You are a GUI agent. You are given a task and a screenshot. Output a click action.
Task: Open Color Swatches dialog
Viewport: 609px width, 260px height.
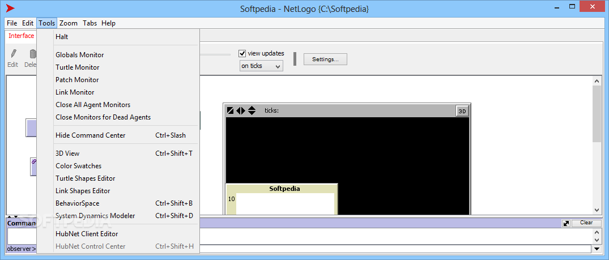pyautogui.click(x=118, y=166)
